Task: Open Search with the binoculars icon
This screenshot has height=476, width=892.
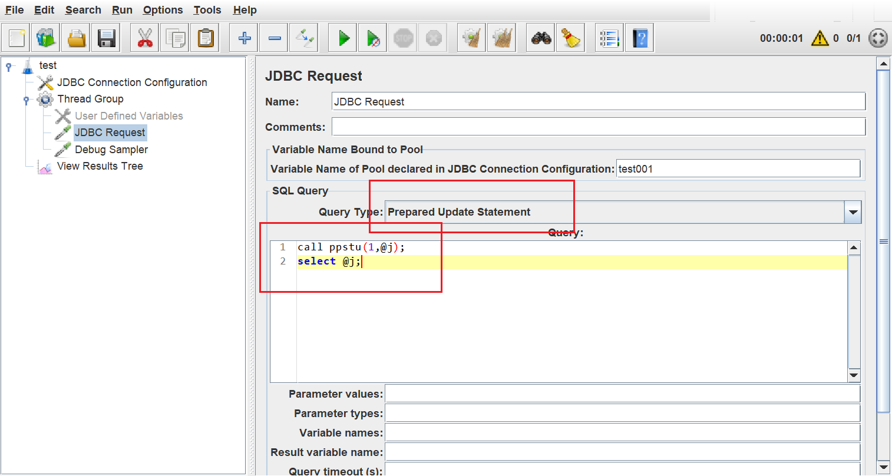Action: [541, 38]
